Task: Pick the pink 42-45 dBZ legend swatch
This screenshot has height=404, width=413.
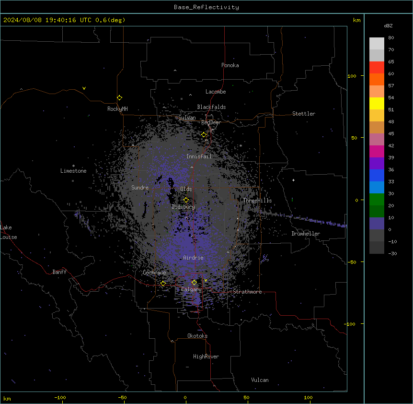Action: tap(377, 139)
